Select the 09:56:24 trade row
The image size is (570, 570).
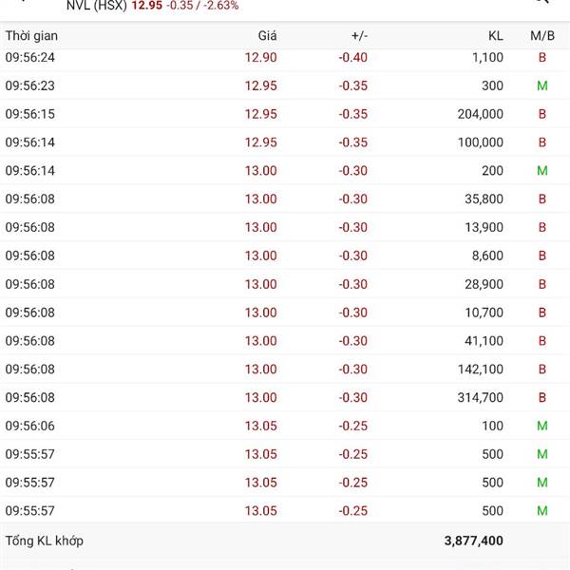point(285,57)
